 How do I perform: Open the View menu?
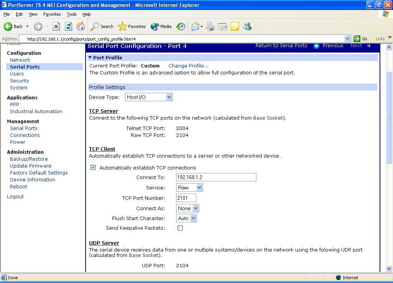[x=33, y=14]
